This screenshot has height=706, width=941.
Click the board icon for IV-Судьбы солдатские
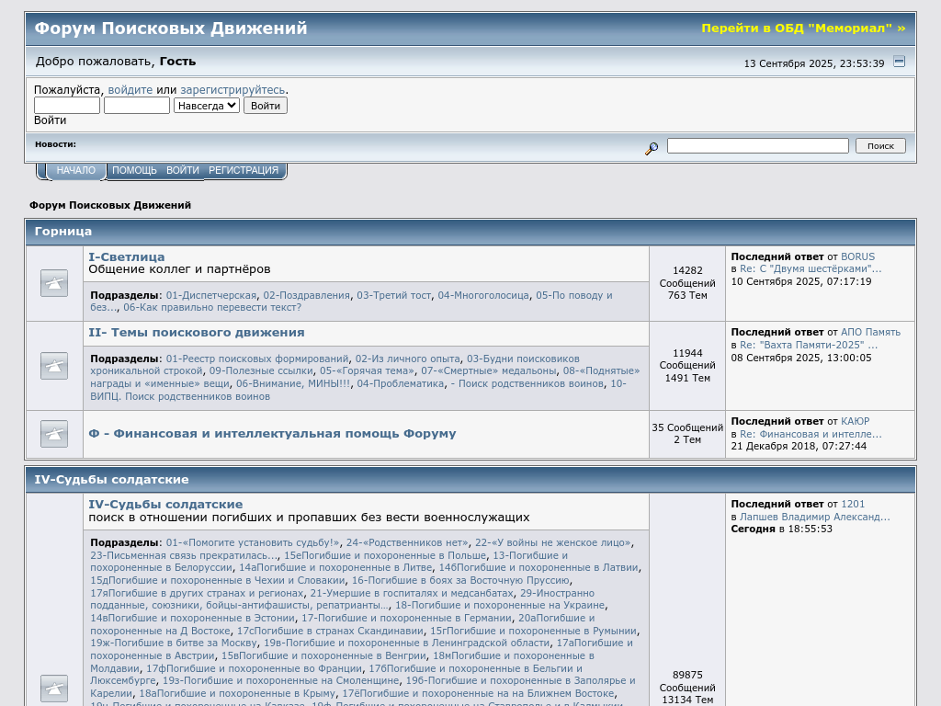click(54, 688)
